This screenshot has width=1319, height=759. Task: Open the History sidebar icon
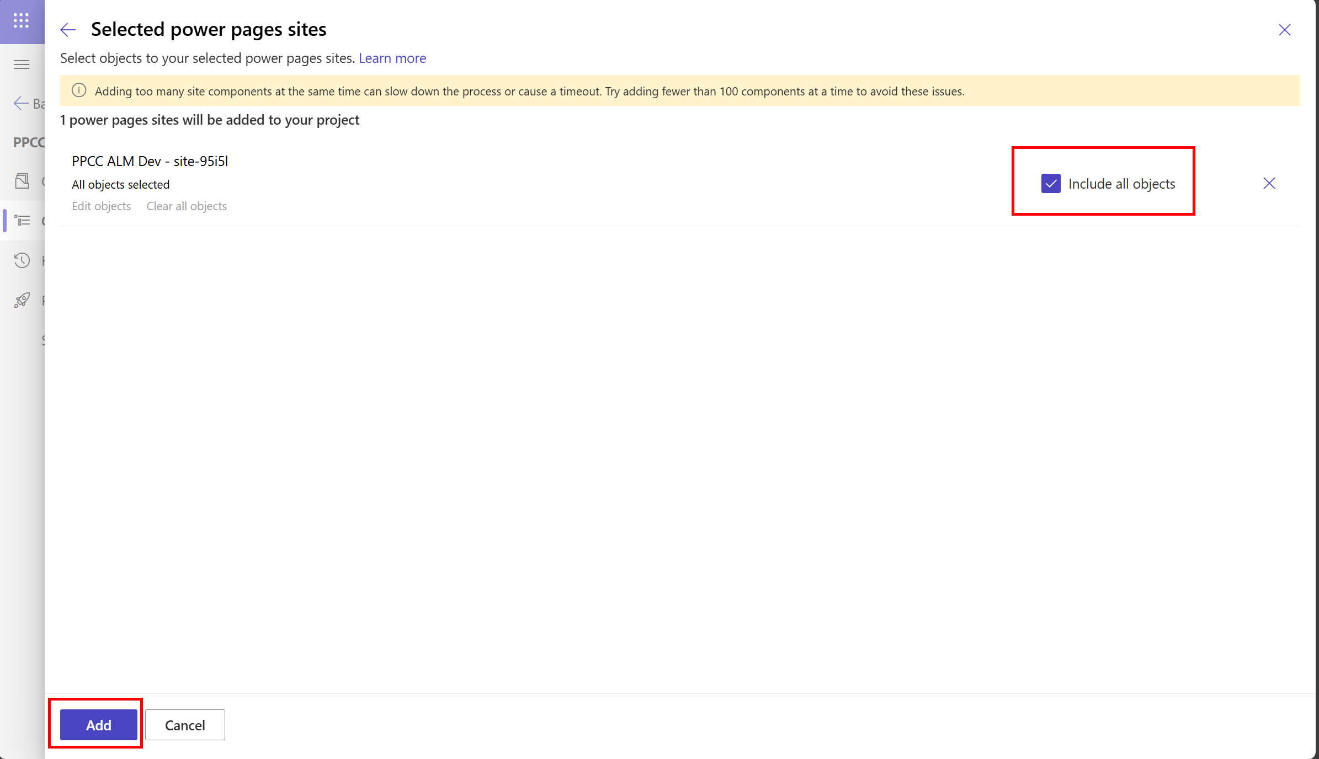22,260
